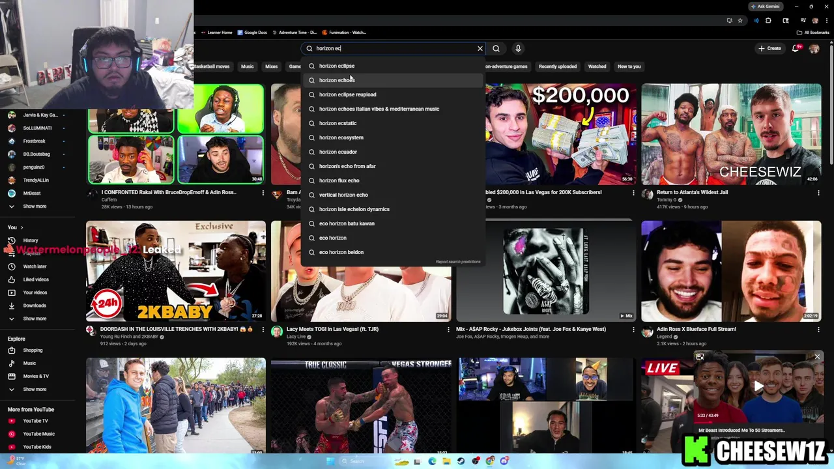The width and height of the screenshot is (834, 469).
Task: Open Microsoft Edge from the taskbar
Action: 432,461
